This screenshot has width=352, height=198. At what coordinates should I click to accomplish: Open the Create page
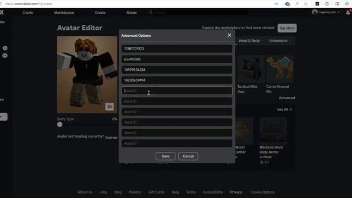pos(100,13)
